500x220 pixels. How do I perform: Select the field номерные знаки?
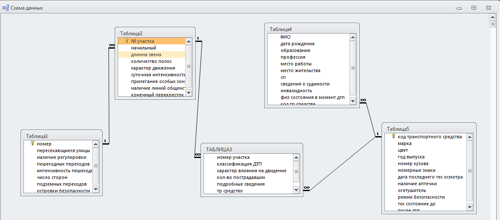pos(425,170)
